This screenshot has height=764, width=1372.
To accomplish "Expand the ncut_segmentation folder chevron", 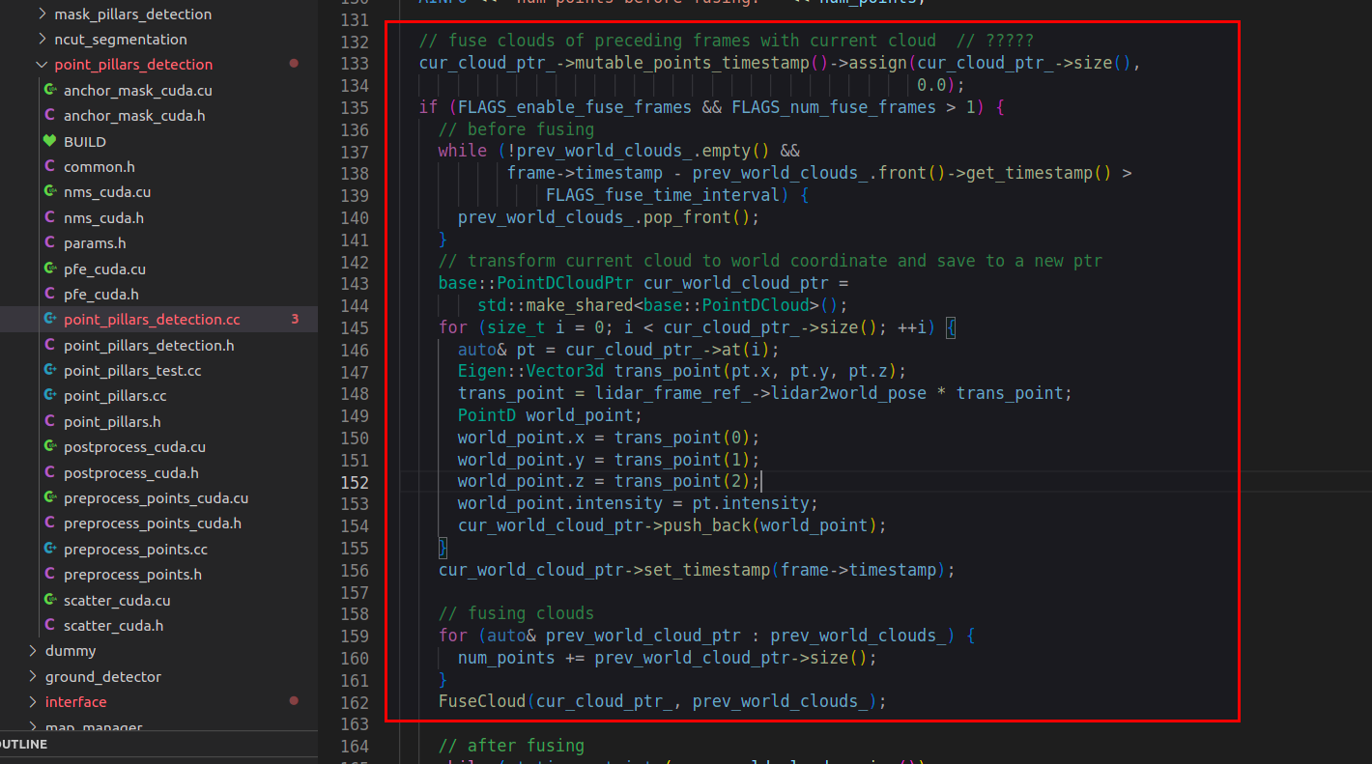I will coord(42,39).
